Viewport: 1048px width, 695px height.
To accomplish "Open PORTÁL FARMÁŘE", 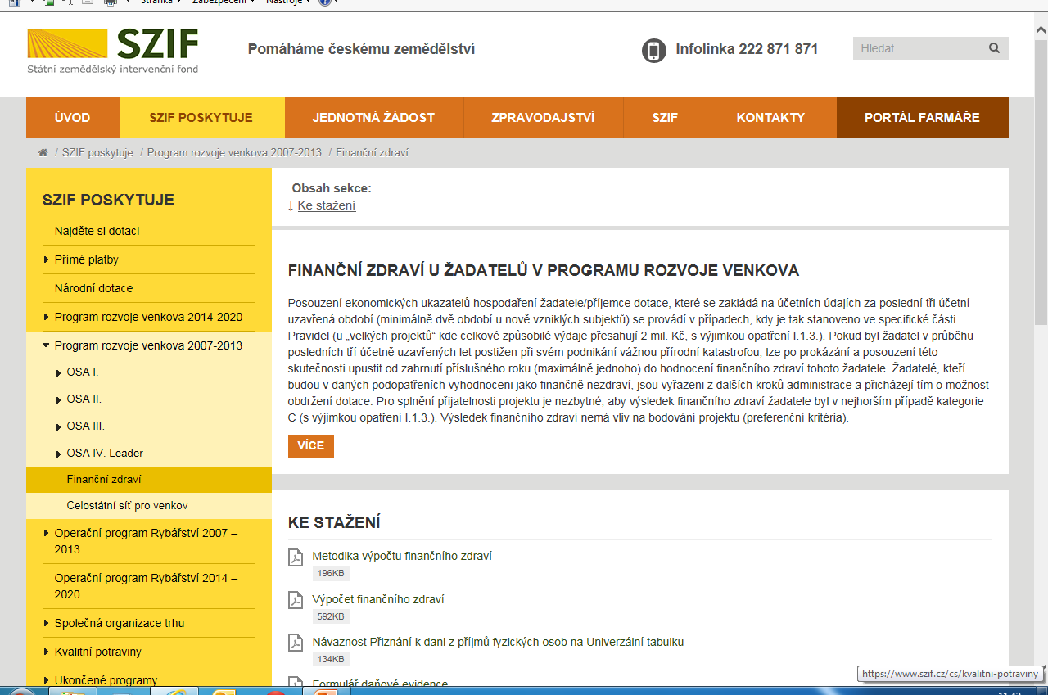I will (922, 118).
